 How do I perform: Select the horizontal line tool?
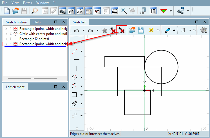[77, 59]
